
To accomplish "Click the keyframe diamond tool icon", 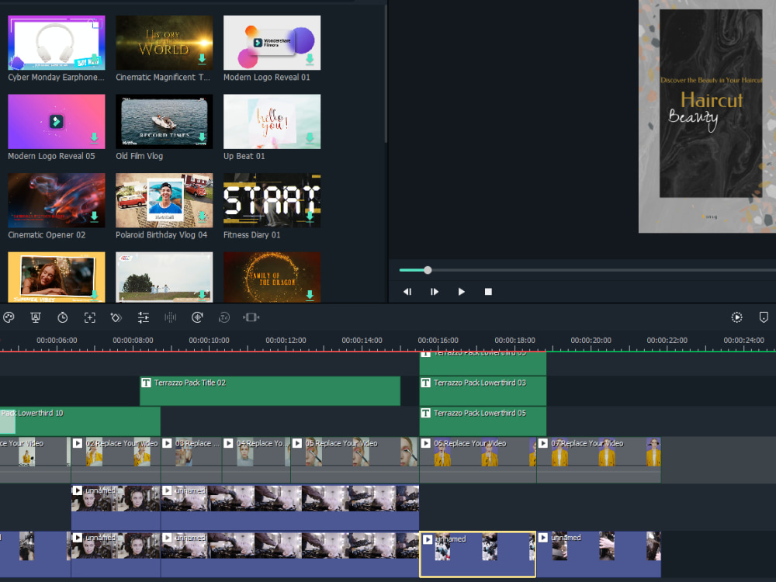I will [116, 317].
